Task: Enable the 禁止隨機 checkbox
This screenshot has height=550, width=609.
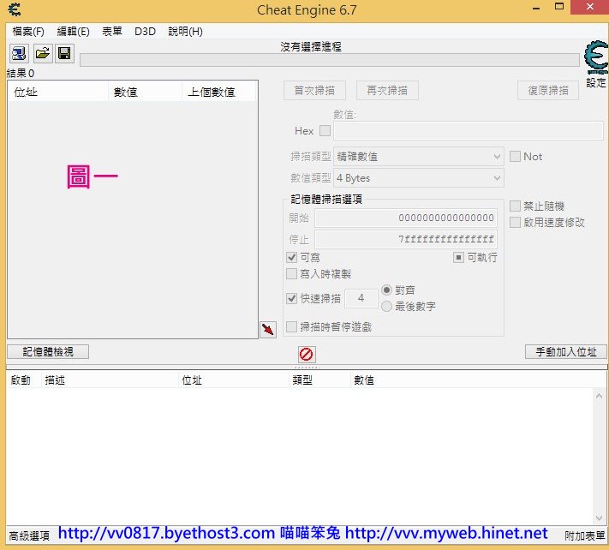Action: click(515, 206)
